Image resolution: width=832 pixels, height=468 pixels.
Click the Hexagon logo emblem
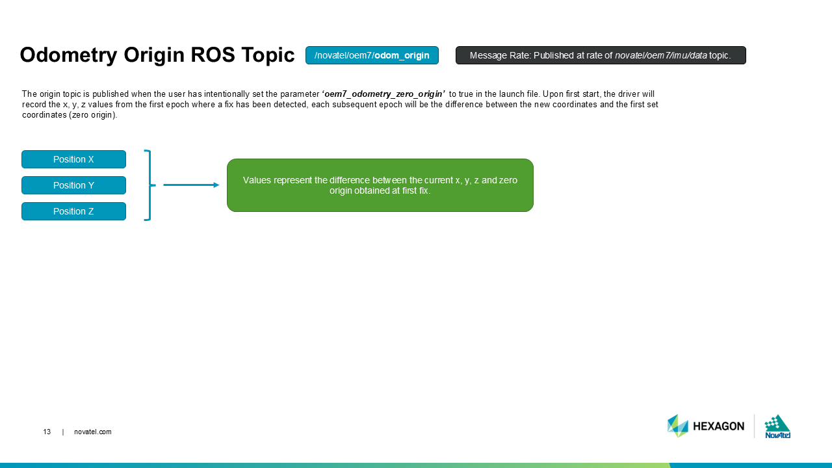tap(677, 426)
